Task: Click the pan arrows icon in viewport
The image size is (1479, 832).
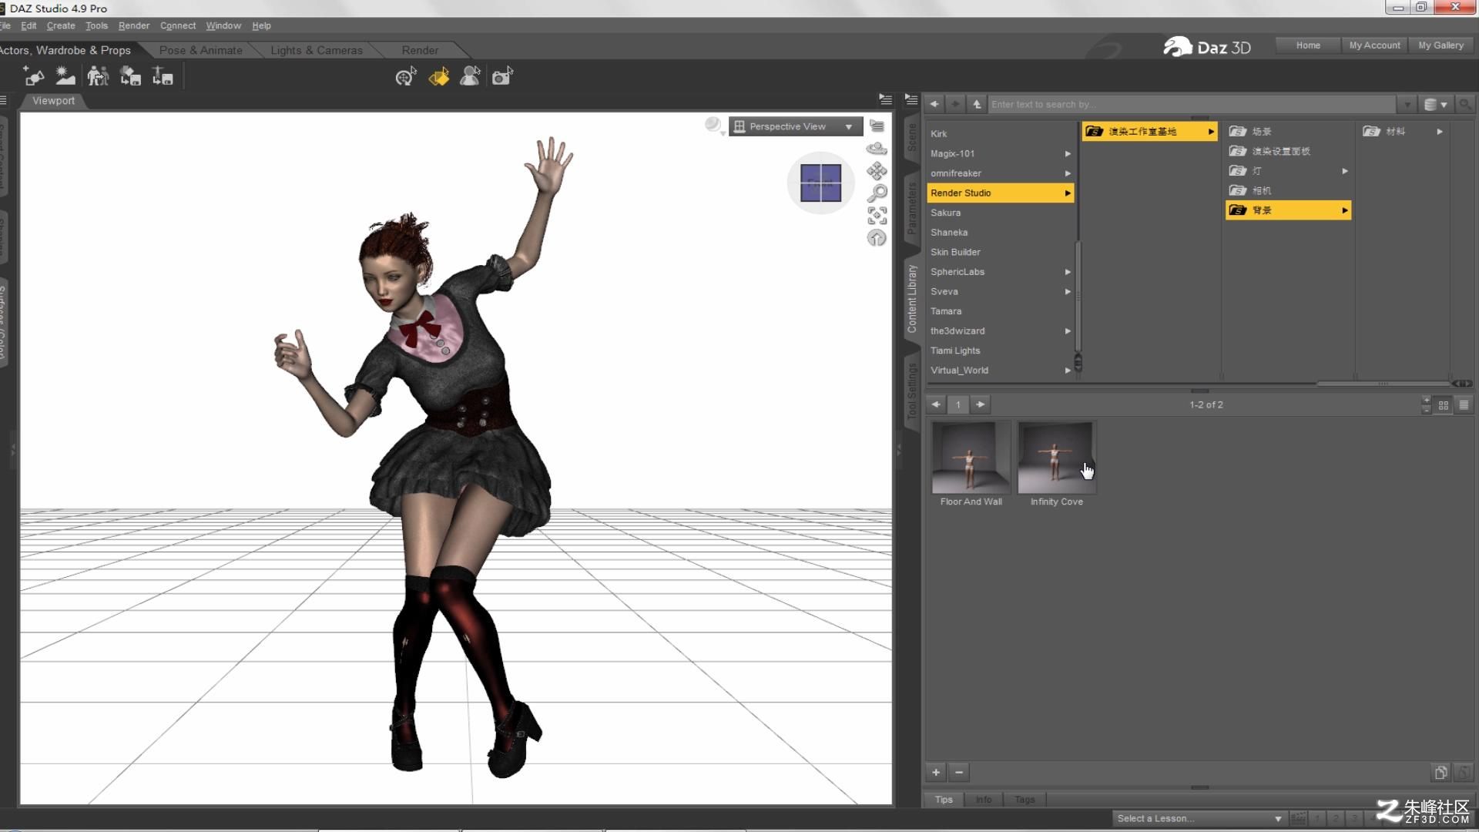Action: coord(877,171)
